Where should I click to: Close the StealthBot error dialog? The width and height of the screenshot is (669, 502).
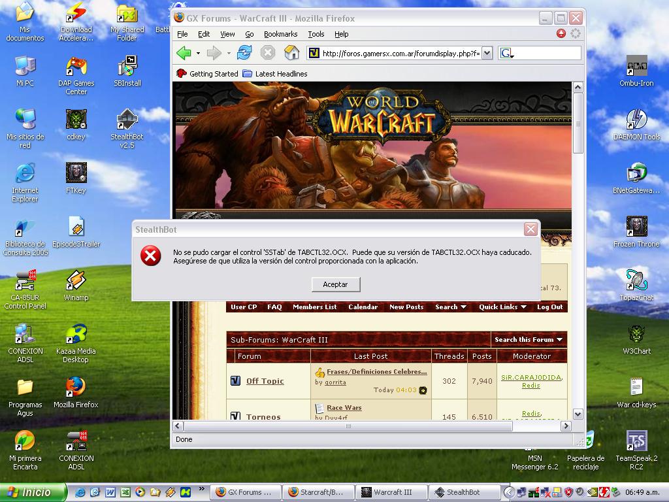pyautogui.click(x=530, y=229)
